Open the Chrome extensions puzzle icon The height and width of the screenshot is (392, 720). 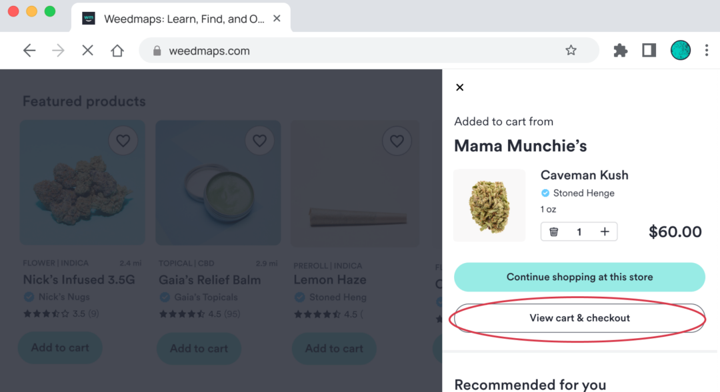tap(620, 50)
